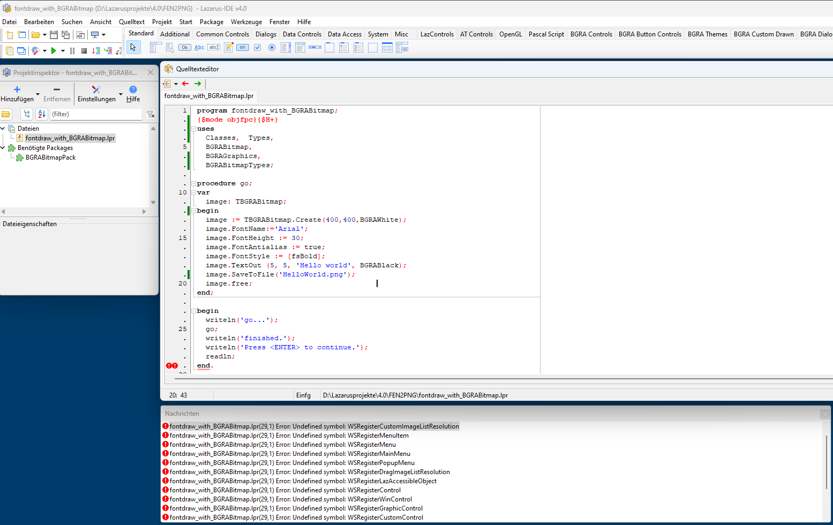
Task: Collapse the Dateien tree node
Action: click(x=3, y=129)
